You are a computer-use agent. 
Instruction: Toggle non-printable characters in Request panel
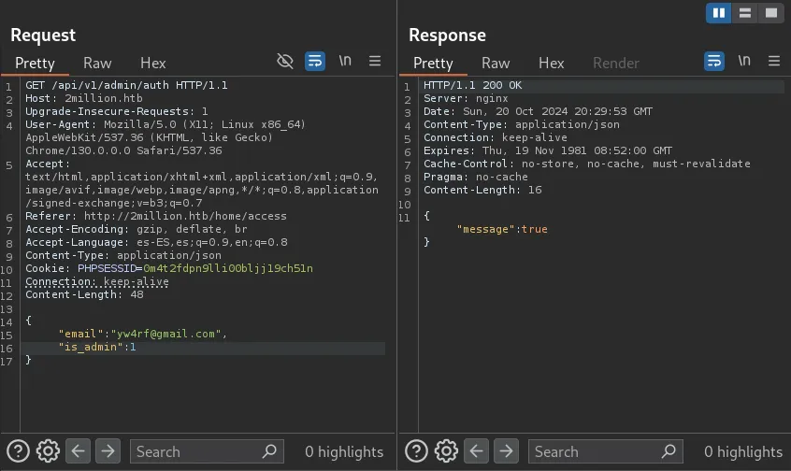345,62
